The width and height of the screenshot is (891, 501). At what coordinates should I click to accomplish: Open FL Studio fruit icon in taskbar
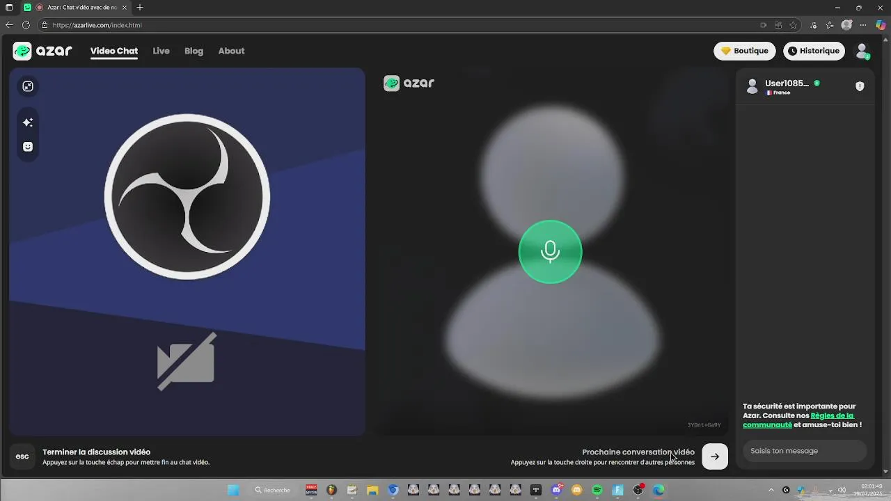coord(331,490)
